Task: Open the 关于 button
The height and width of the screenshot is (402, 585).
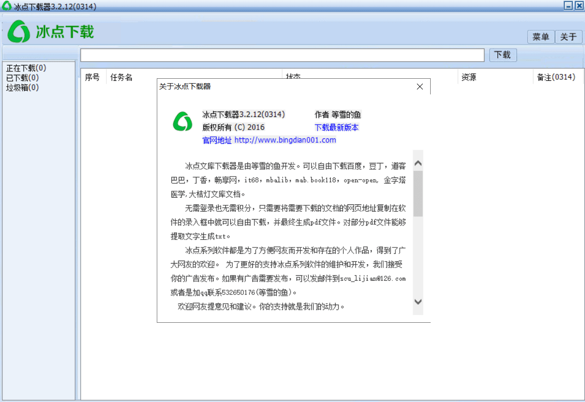Action: pyautogui.click(x=568, y=37)
